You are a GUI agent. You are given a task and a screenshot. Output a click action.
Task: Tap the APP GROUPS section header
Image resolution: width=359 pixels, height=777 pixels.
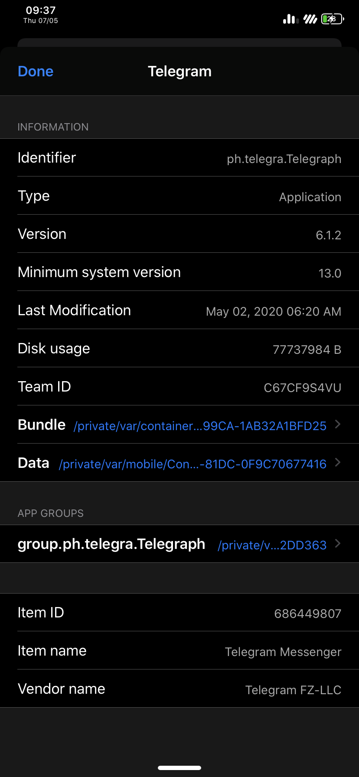click(51, 513)
